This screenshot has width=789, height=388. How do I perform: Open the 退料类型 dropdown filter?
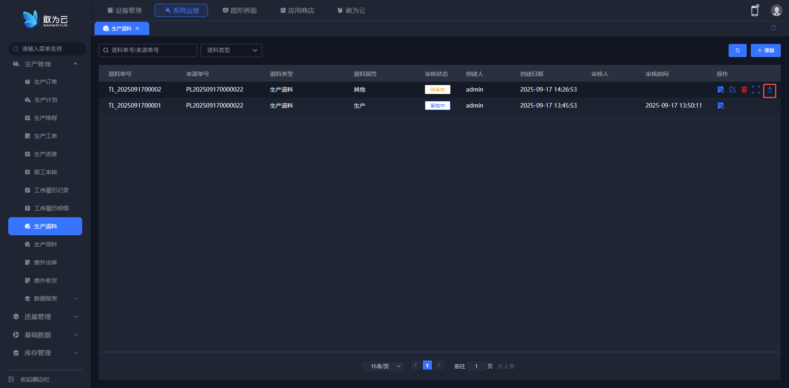click(231, 50)
